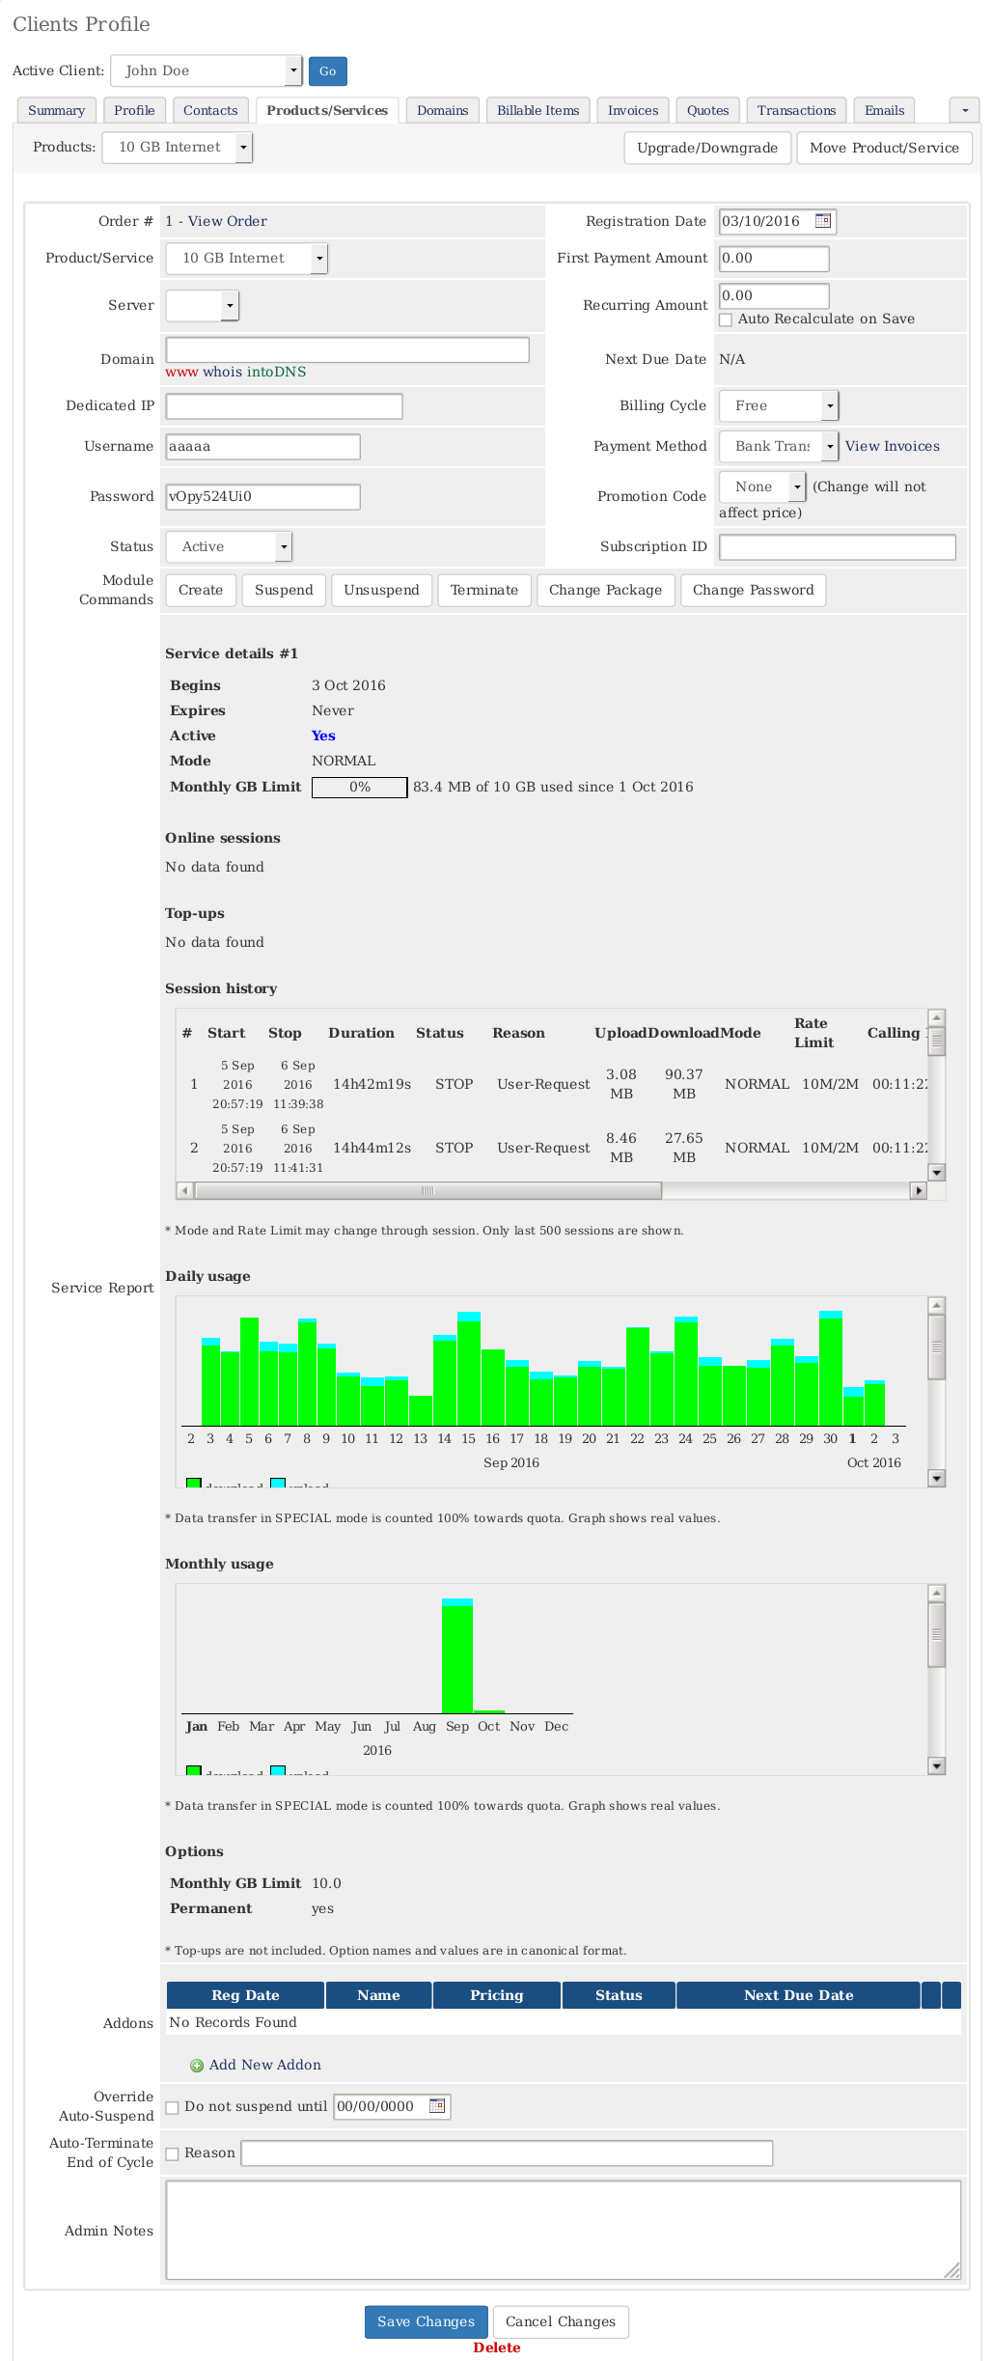
Task: Run the Create module command
Action: [201, 590]
